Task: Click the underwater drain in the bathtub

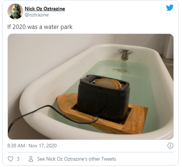Action: pyautogui.click(x=120, y=70)
